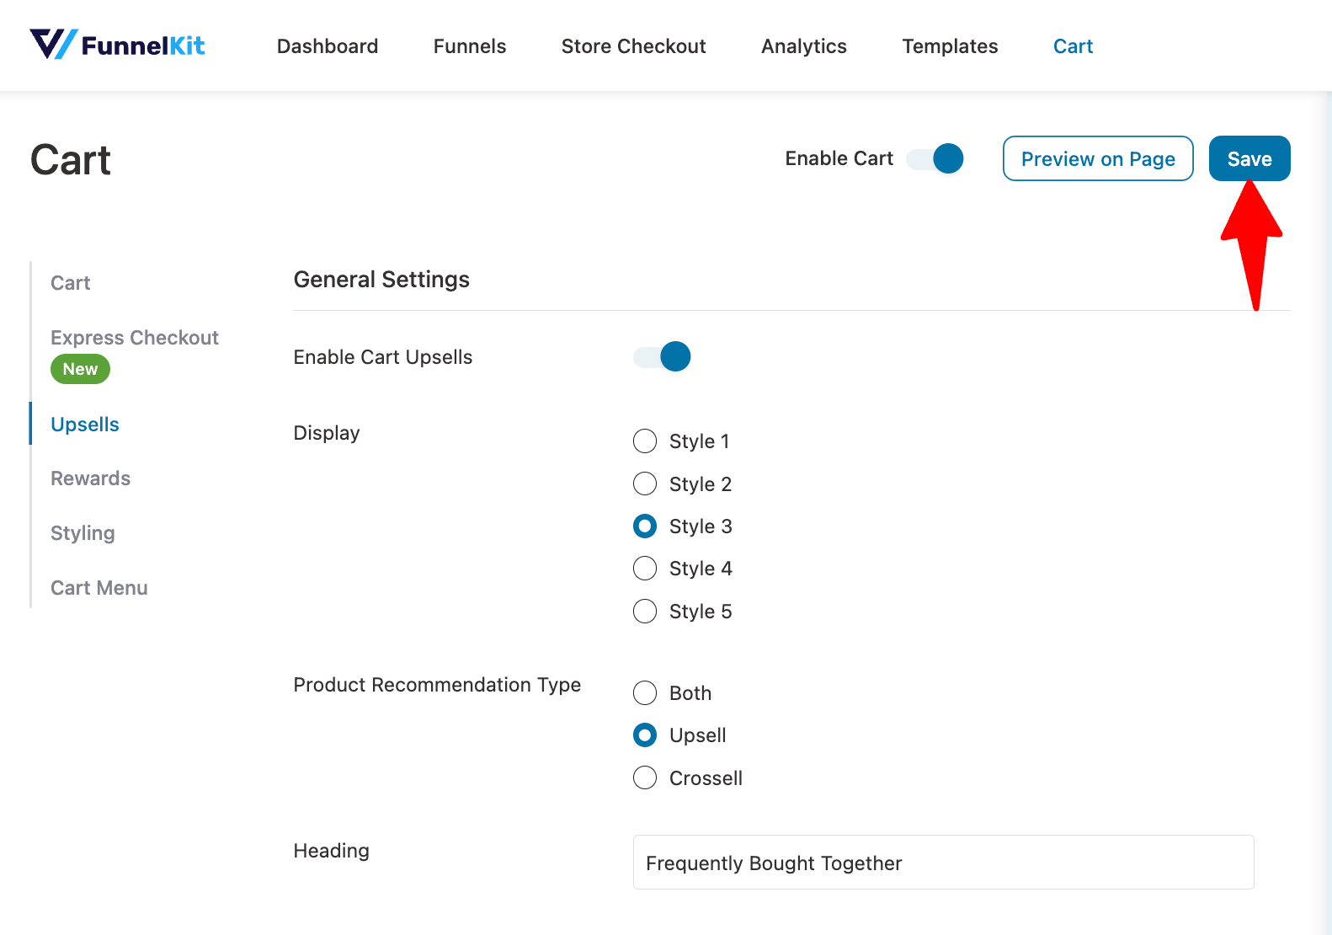Go to the Styling sidebar tab
Viewport: 1332px width, 935px height.
click(83, 533)
